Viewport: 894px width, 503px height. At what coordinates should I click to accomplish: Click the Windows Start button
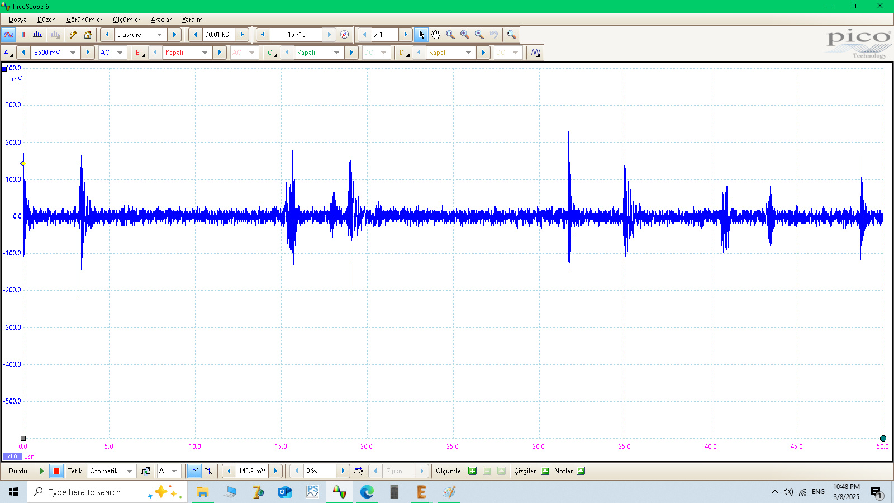[13, 492]
